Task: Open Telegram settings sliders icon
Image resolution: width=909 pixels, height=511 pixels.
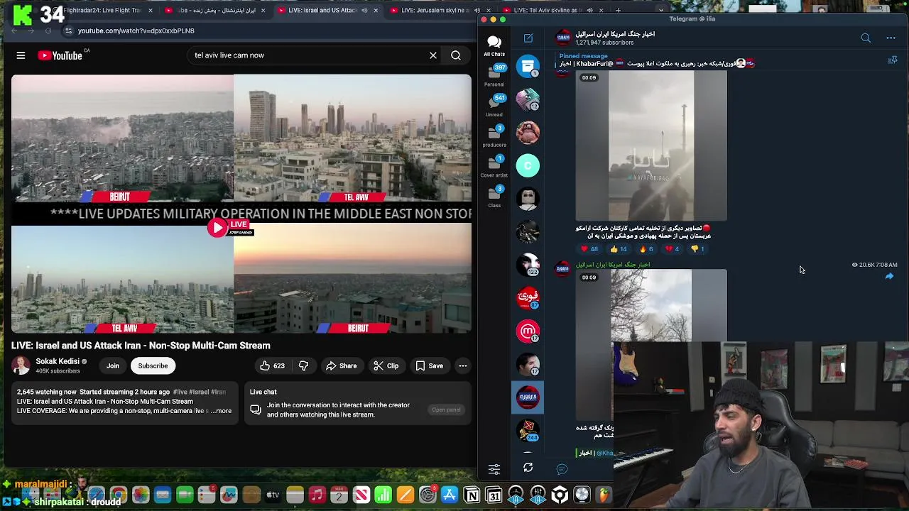Action: click(494, 468)
